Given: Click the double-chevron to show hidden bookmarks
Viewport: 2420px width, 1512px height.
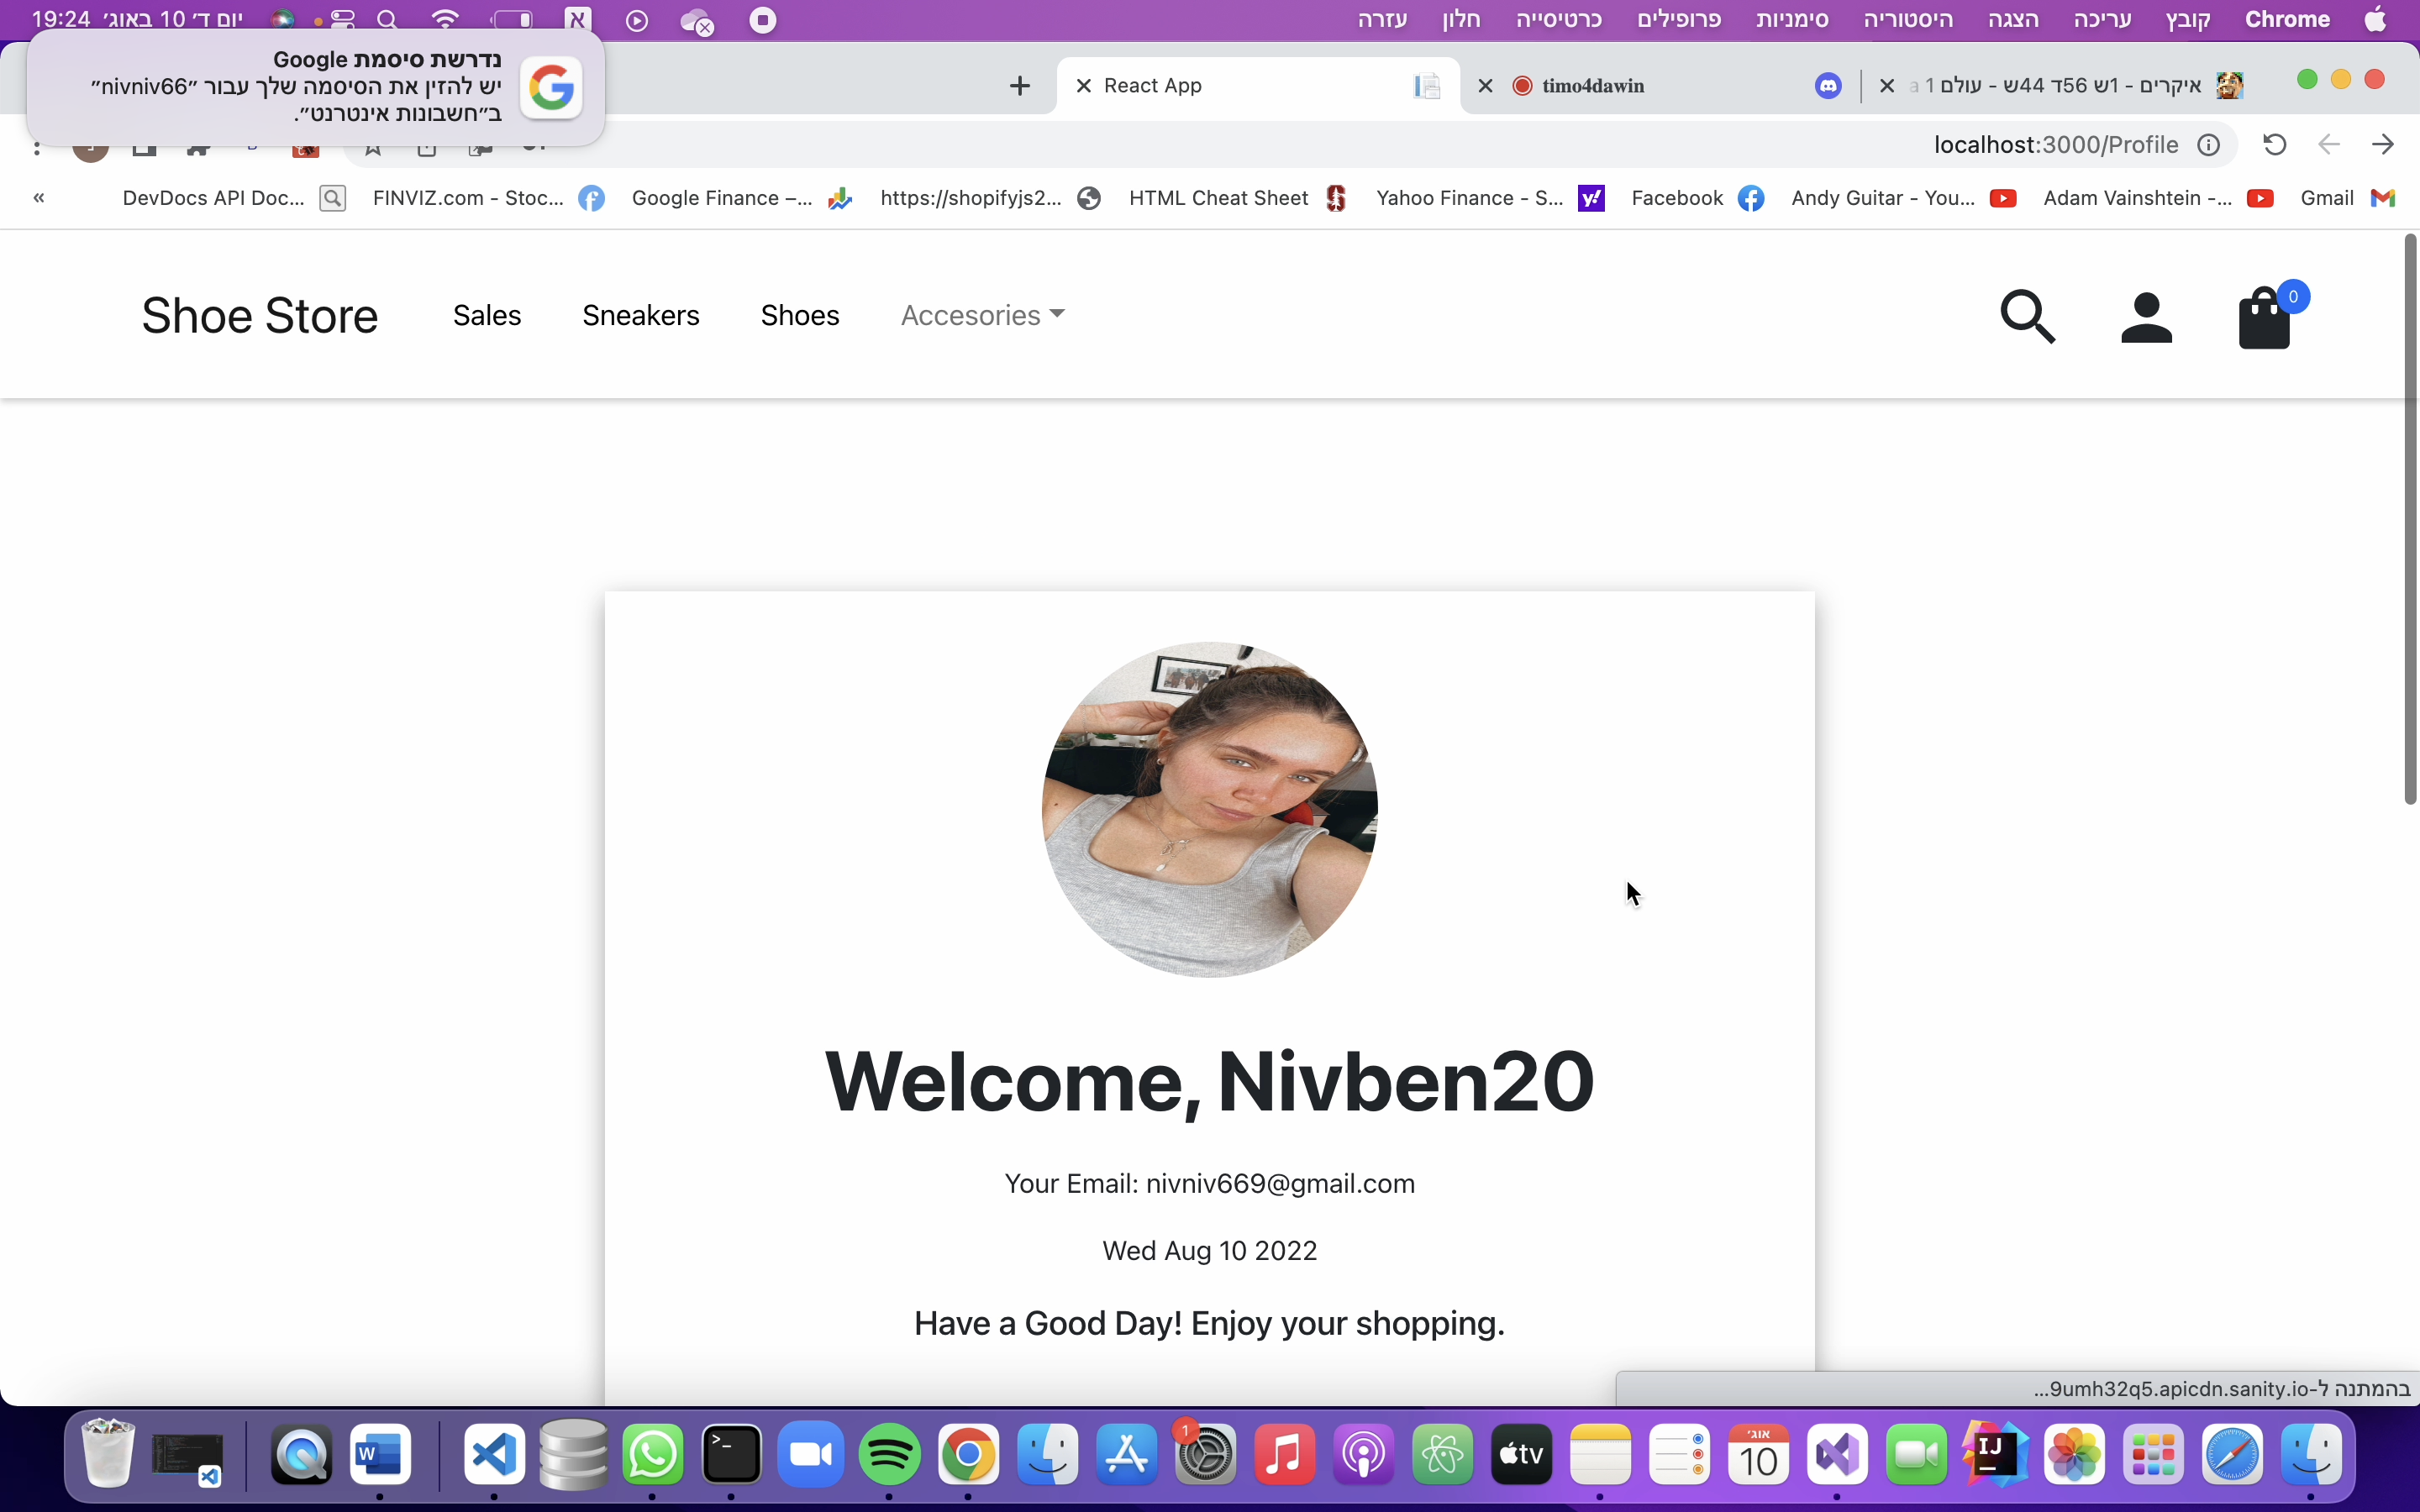Looking at the screenshot, I should click(x=39, y=198).
